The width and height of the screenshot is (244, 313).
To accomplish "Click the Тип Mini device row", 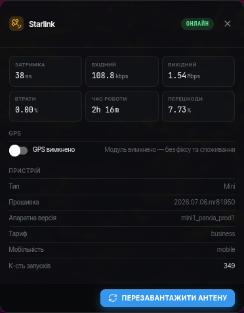I will point(122,187).
